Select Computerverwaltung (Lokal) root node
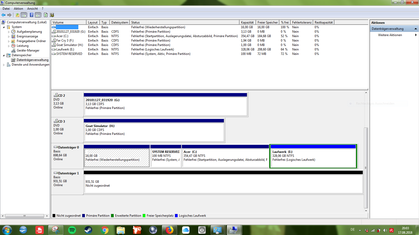Image resolution: width=419 pixels, height=235 pixels. [x=26, y=22]
